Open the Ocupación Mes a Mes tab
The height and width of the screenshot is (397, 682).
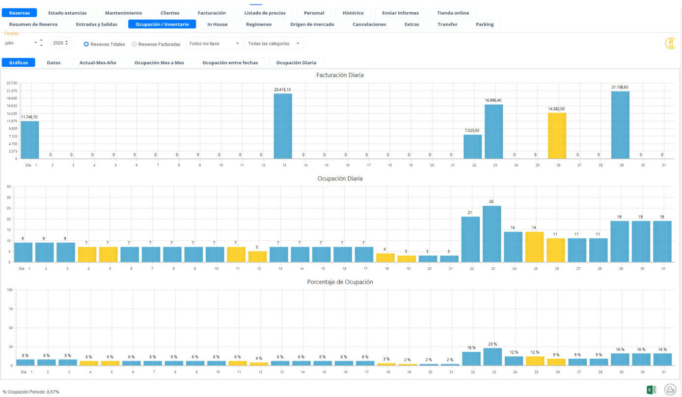pos(159,62)
